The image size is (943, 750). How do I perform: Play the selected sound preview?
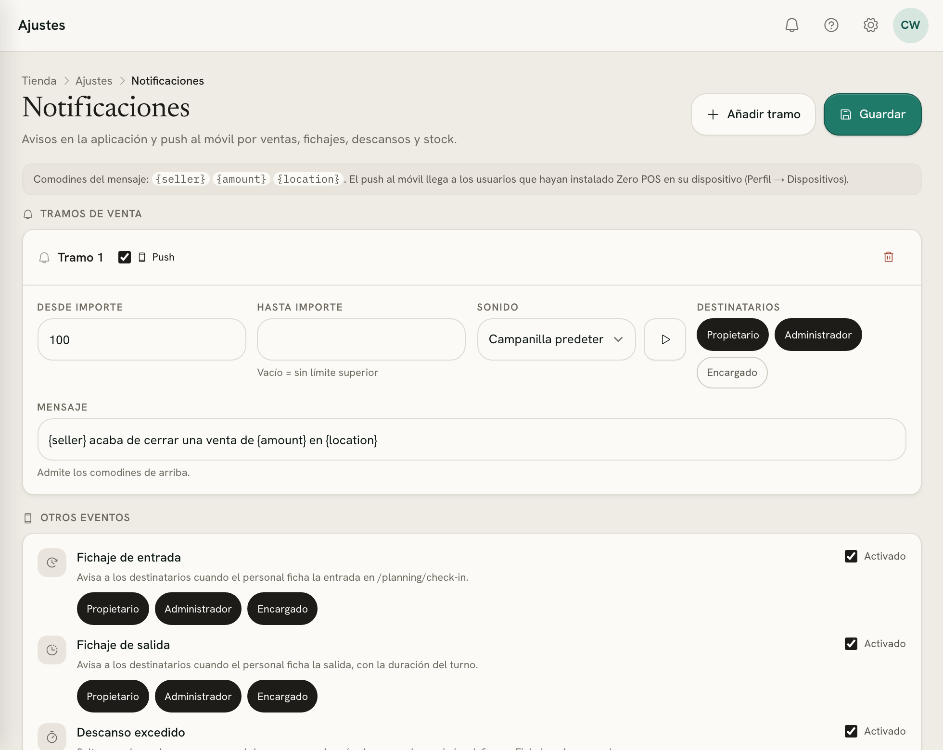(x=665, y=339)
